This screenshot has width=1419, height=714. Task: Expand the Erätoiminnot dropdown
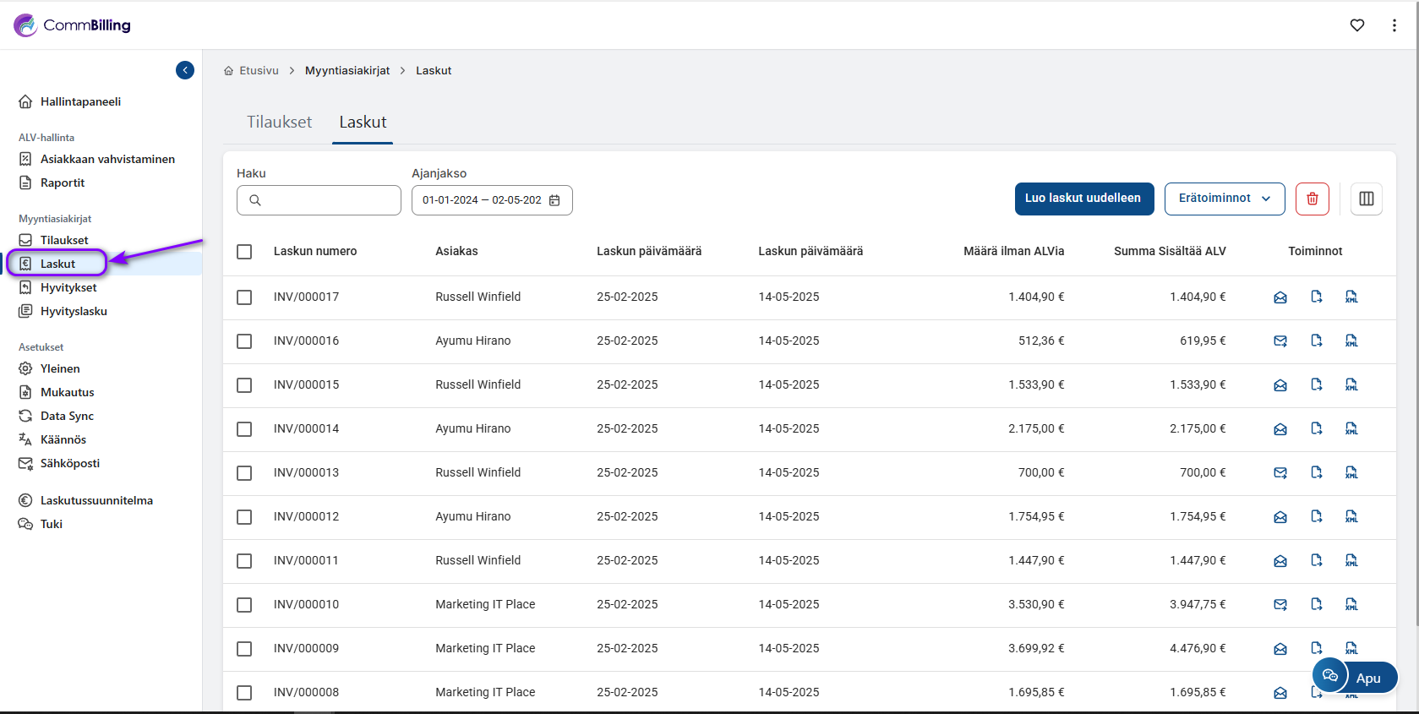tap(1224, 199)
